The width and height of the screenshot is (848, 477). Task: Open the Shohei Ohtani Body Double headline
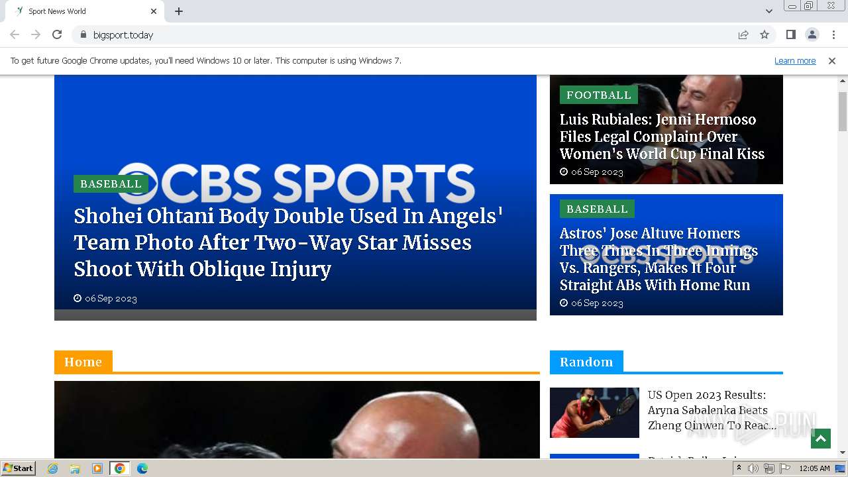pyautogui.click(x=288, y=242)
